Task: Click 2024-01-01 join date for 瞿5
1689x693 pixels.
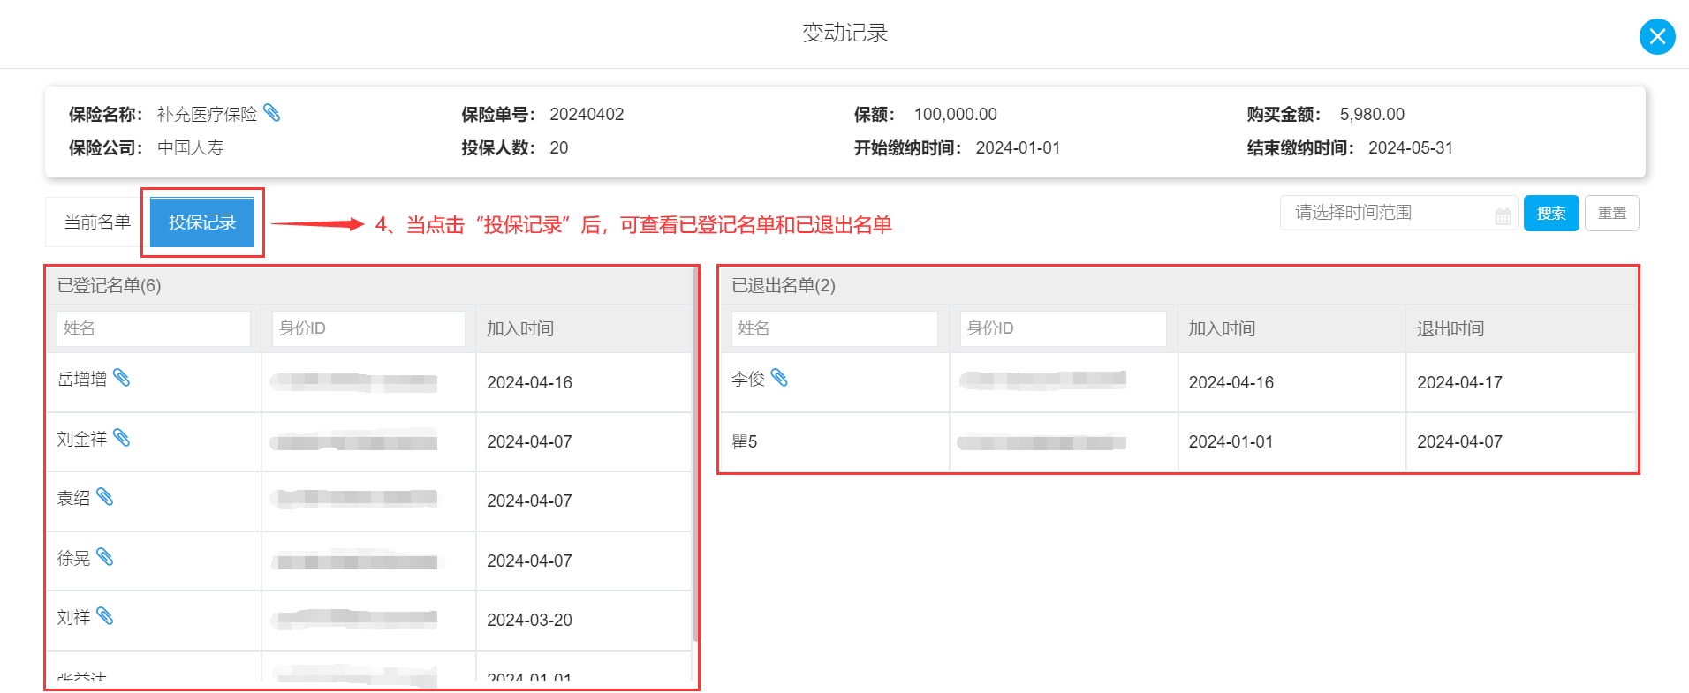Action: pos(1231,441)
